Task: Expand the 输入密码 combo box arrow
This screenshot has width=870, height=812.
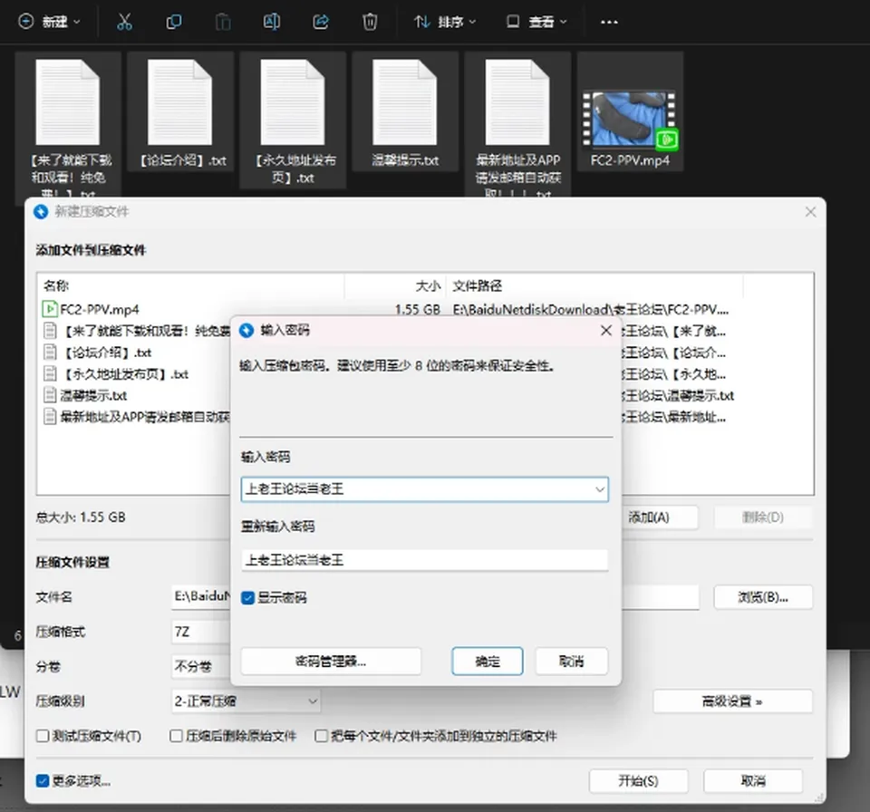Action: coord(600,489)
